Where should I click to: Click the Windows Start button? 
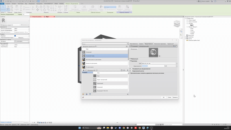pyautogui.click(x=80, y=128)
